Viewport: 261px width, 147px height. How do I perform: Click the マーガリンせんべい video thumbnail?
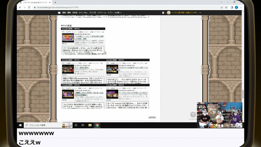(112, 94)
